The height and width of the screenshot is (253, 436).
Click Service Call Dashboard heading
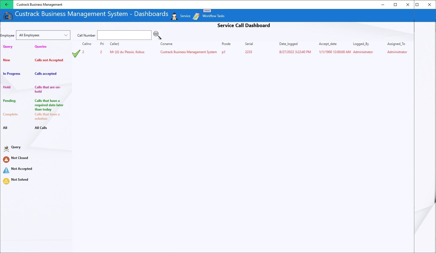tap(244, 25)
